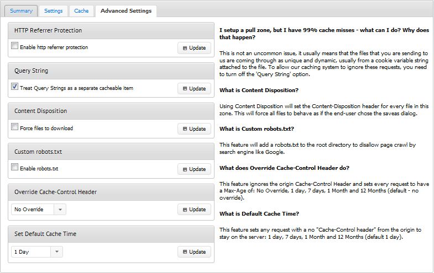Click Update icon for Content Disposition

[x=185, y=129]
